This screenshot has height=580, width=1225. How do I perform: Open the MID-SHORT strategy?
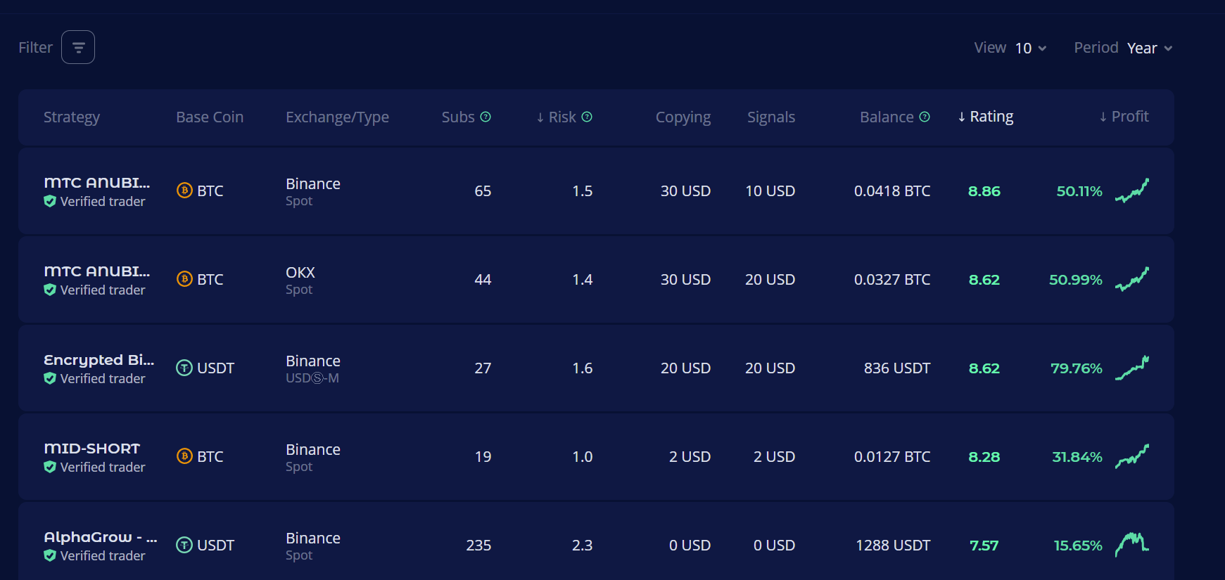92,449
